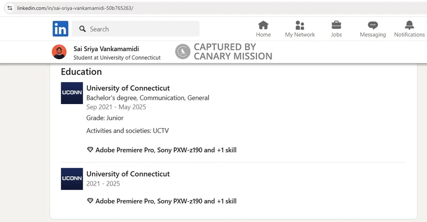Click first UConn logo beside Bachelor's degree entry
The width and height of the screenshot is (427, 222).
(x=72, y=93)
